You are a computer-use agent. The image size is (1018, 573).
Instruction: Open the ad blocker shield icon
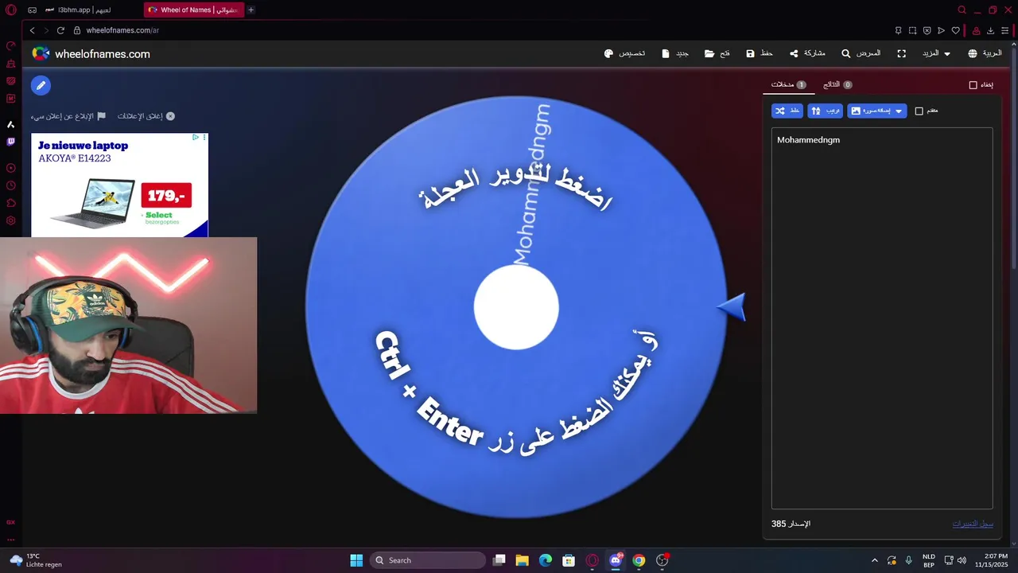927,30
